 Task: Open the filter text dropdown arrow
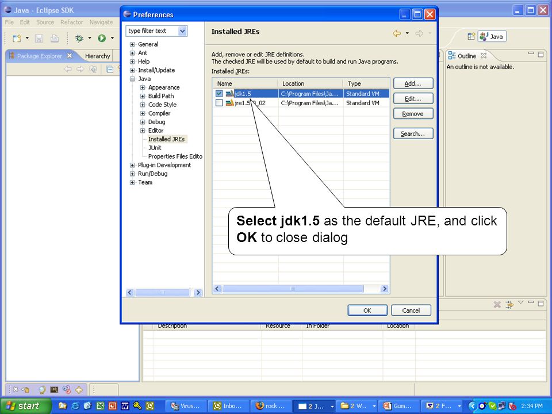tap(182, 31)
